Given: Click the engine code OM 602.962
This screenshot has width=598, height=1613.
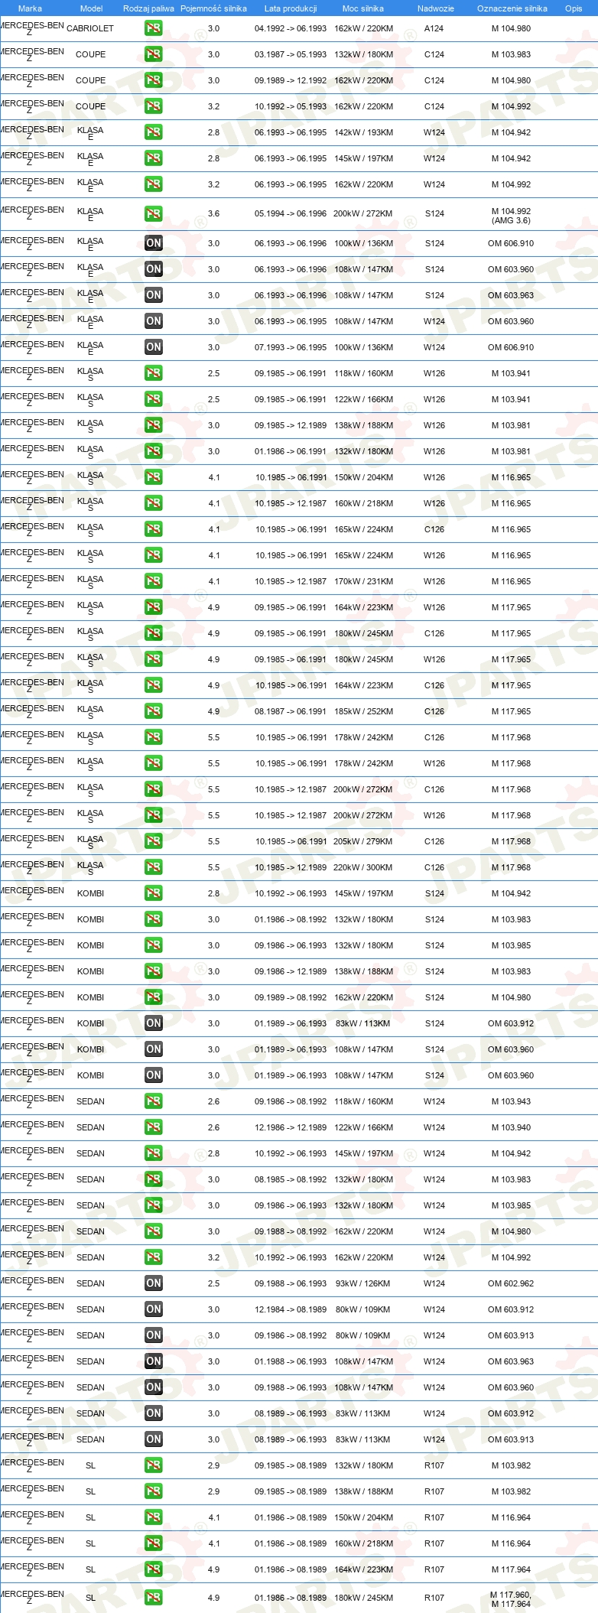Looking at the screenshot, I should (x=511, y=1283).
